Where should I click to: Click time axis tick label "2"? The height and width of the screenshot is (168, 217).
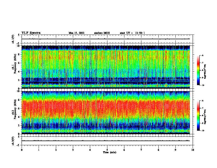(x=56, y=150)
